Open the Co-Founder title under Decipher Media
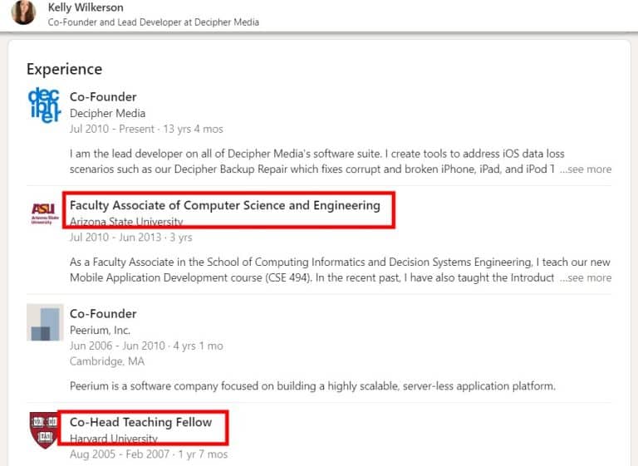This screenshot has width=638, height=466. (x=103, y=96)
